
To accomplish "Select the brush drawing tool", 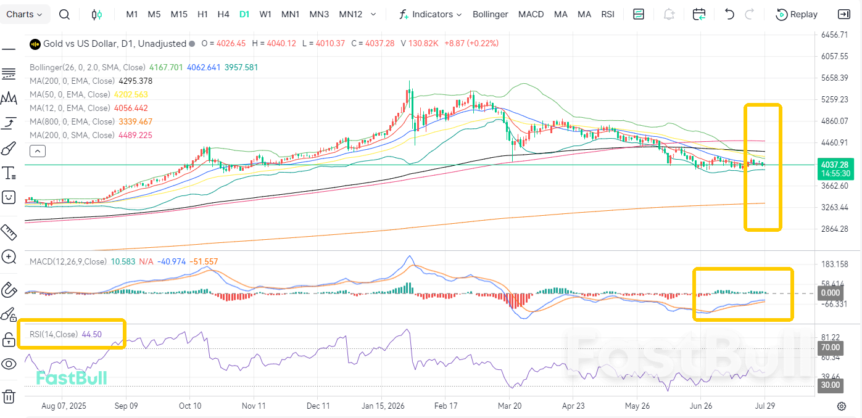I will pos(9,148).
